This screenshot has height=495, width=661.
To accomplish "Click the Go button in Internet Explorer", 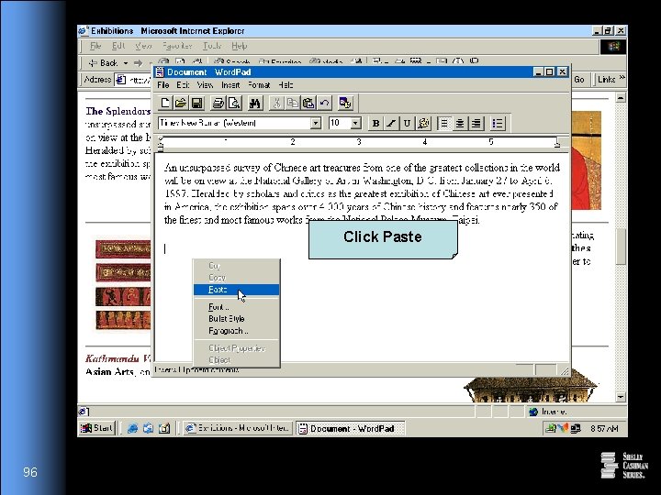I will (x=579, y=79).
